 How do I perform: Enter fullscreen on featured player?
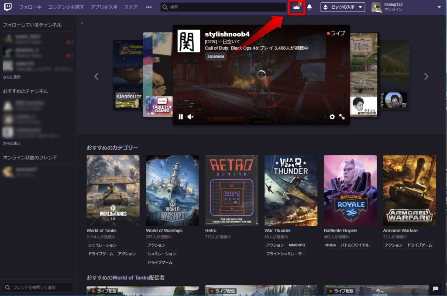(342, 117)
